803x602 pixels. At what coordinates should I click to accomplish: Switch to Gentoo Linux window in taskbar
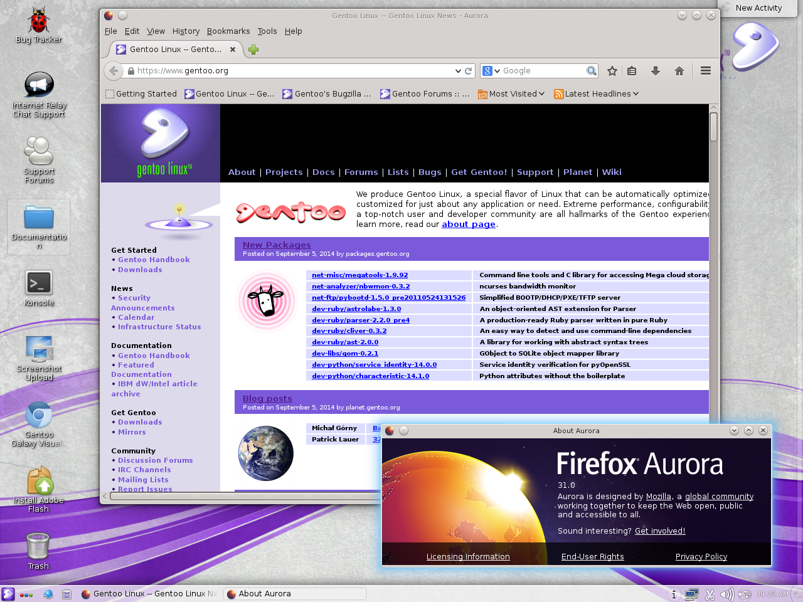pyautogui.click(x=149, y=594)
